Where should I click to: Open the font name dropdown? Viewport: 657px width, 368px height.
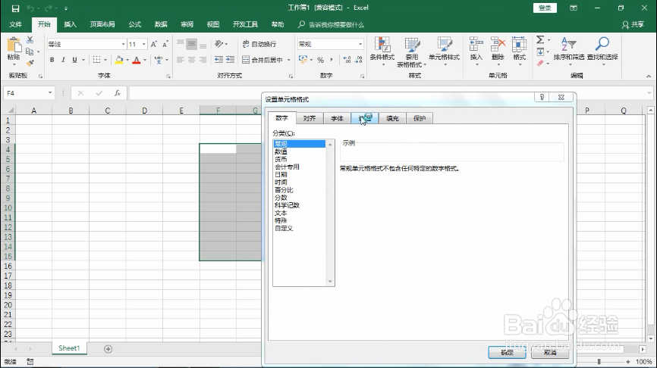tap(123, 45)
